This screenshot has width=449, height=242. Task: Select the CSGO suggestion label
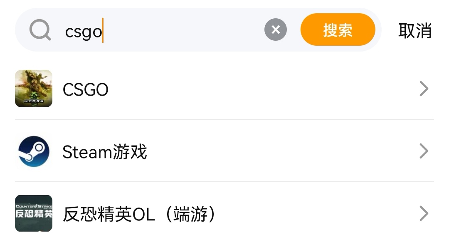[x=86, y=89]
